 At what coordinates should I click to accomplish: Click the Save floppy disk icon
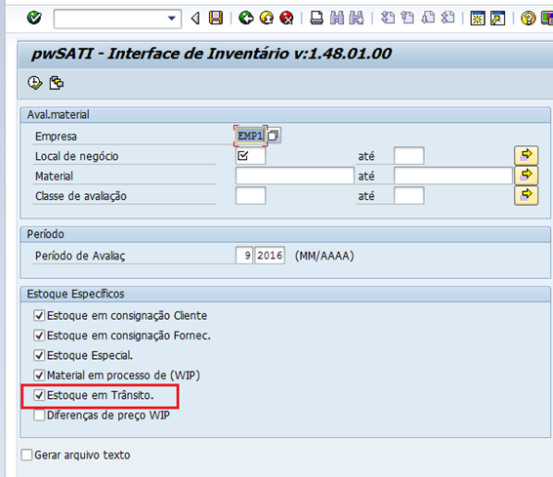tap(216, 18)
